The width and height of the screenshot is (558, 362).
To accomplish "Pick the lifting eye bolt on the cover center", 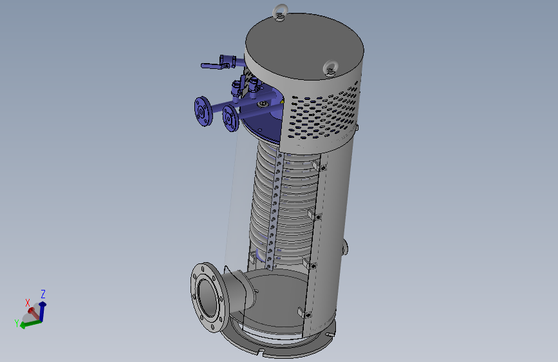I will click(330, 68).
